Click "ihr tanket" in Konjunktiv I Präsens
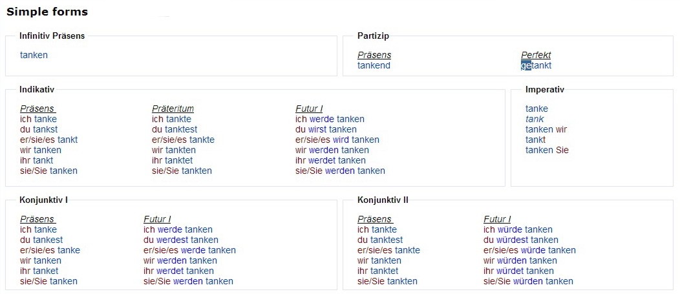Screen dimensions: 680x294 pyautogui.click(x=39, y=271)
